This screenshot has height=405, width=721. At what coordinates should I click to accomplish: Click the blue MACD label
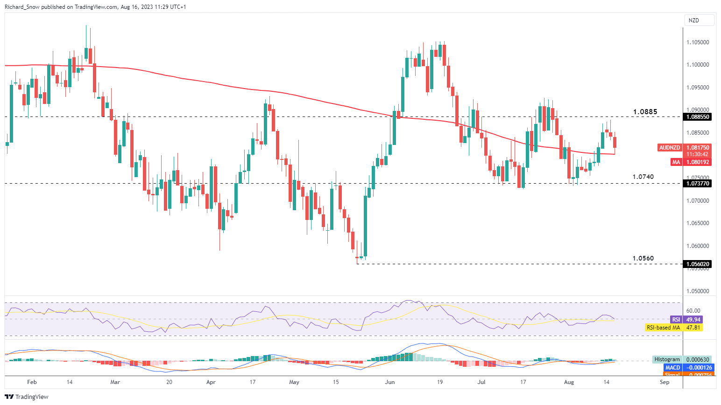[x=673, y=368]
